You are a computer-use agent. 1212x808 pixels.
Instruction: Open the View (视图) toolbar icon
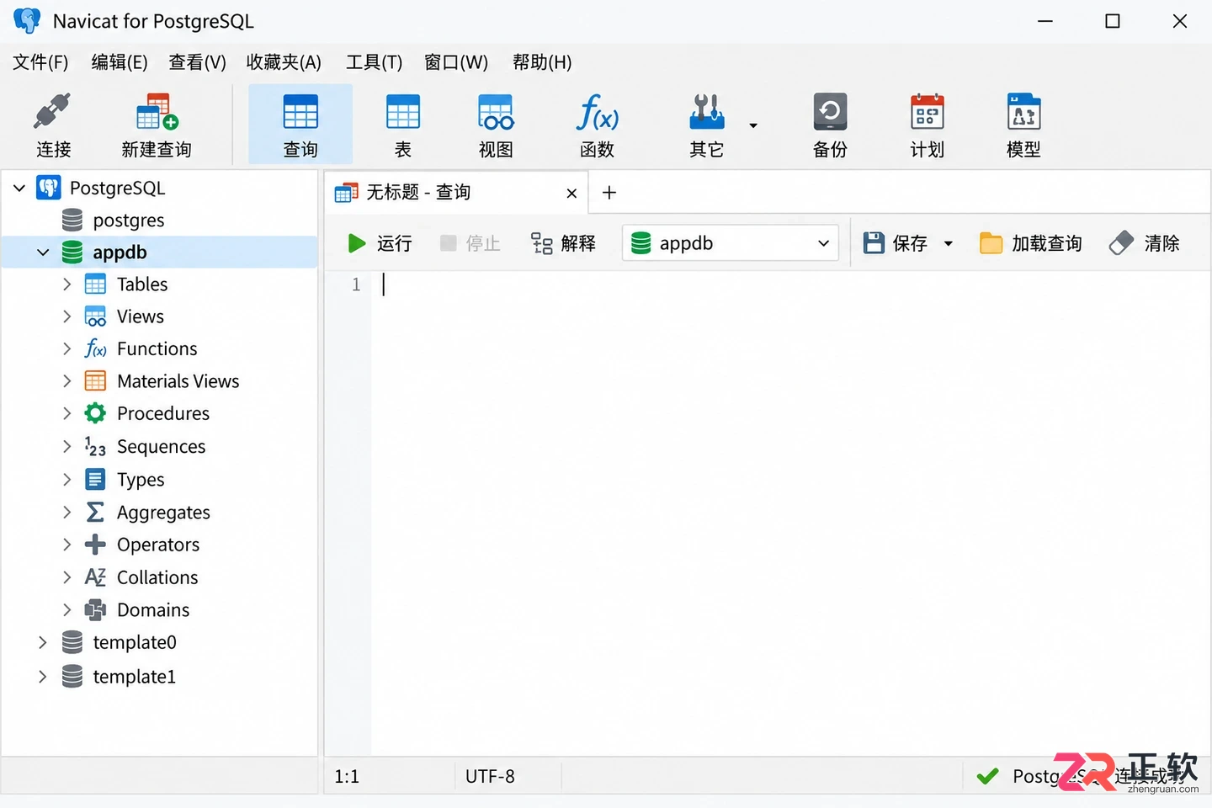tap(496, 125)
